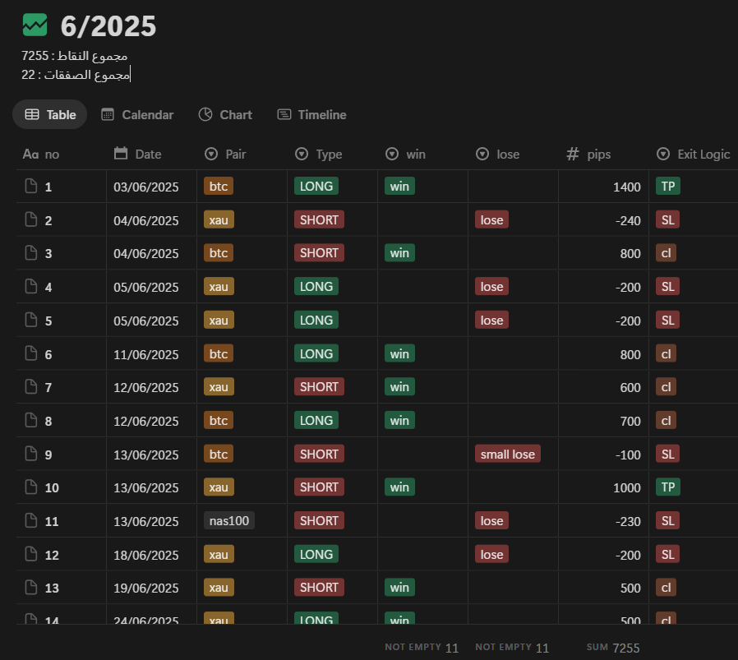Open the win column header menu

pos(406,154)
